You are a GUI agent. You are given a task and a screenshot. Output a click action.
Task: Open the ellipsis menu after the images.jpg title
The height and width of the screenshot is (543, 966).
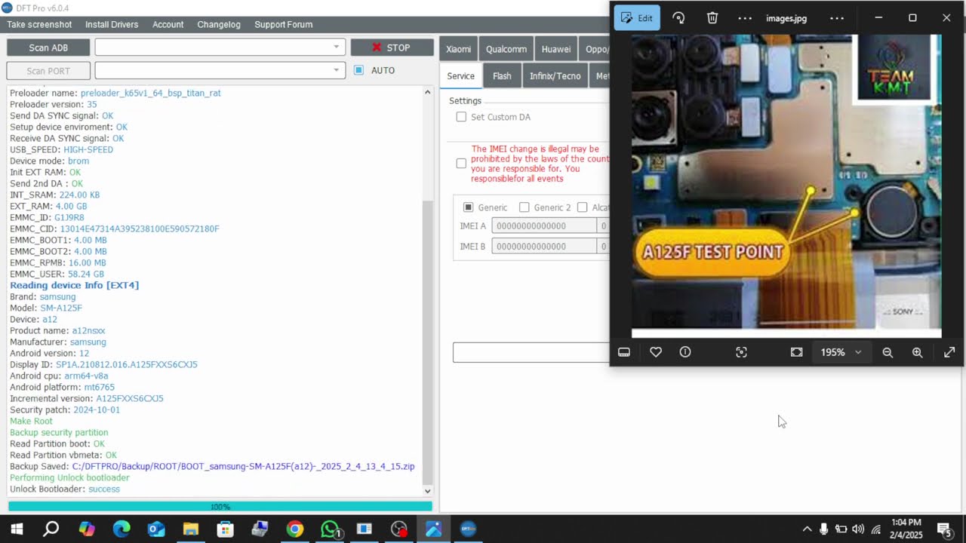coord(837,18)
